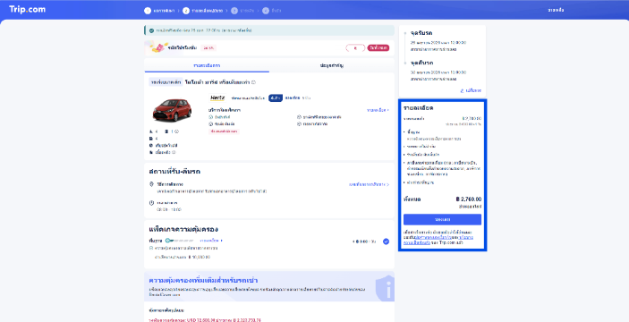Click info icon next to fuel type
This screenshot has height=322, width=629.
click(x=174, y=152)
